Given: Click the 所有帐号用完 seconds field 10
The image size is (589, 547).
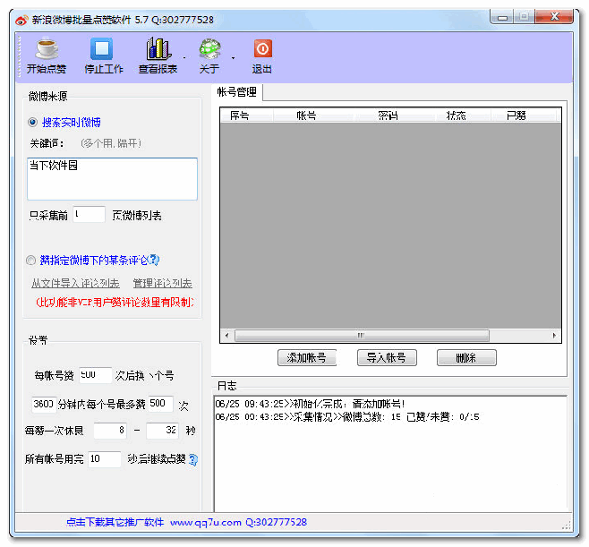Looking at the screenshot, I should (x=104, y=459).
